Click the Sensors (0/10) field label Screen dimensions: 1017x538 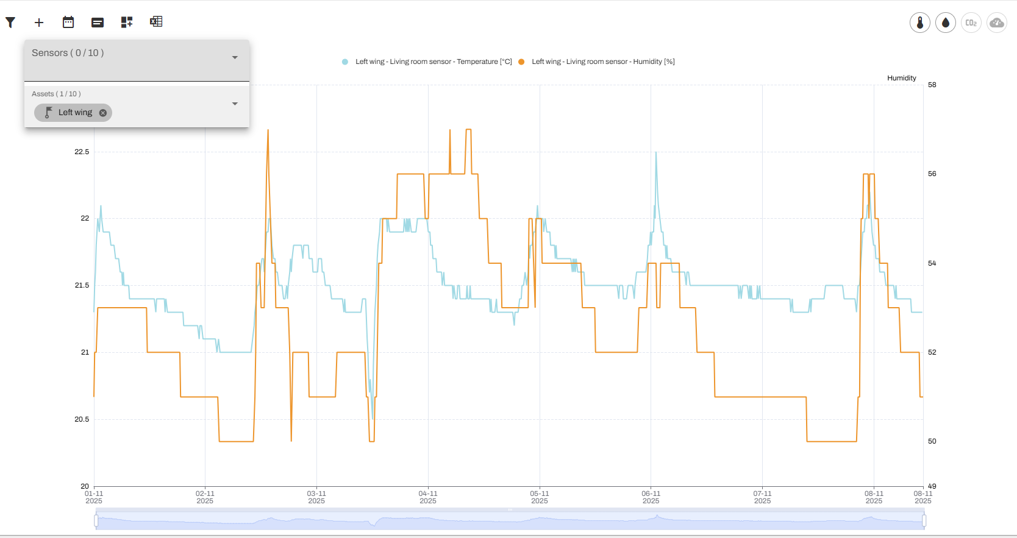68,53
